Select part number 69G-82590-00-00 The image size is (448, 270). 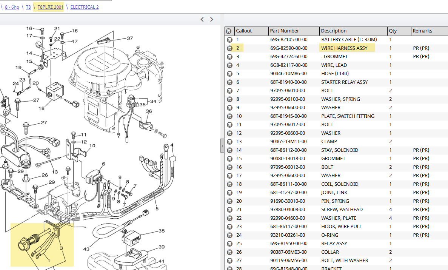coord(289,48)
